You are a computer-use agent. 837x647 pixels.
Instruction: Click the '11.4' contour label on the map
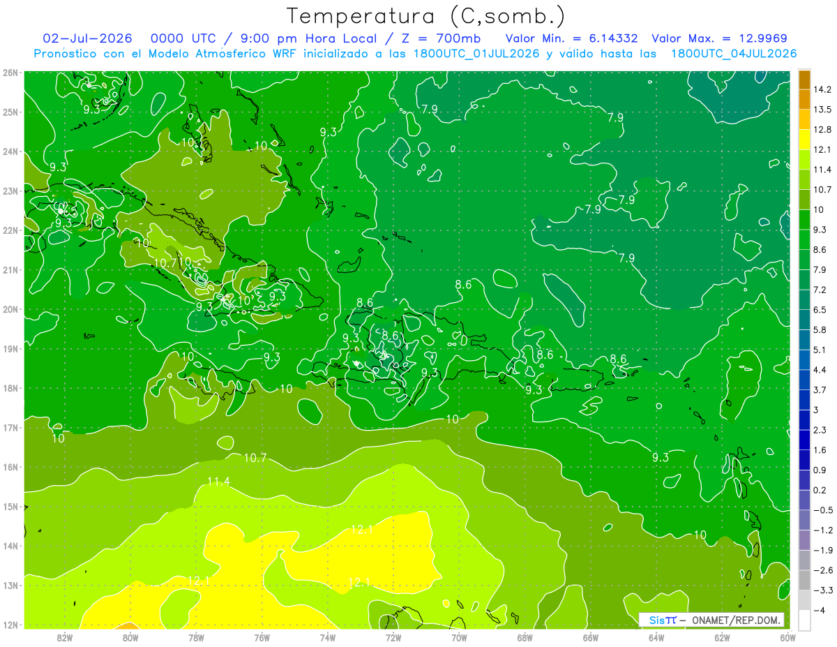coord(218,482)
